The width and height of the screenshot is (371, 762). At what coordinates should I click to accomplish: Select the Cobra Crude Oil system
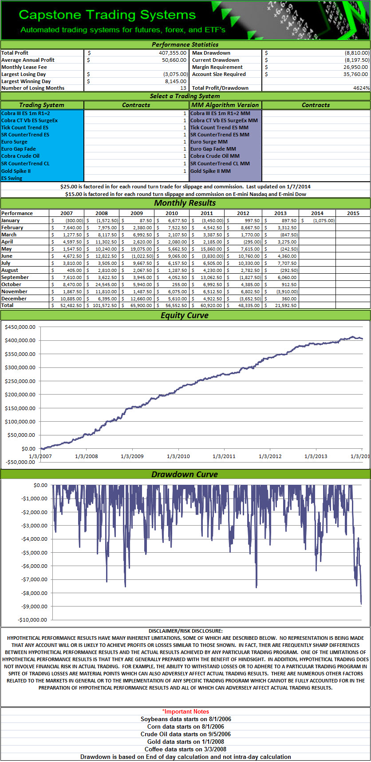[20, 156]
